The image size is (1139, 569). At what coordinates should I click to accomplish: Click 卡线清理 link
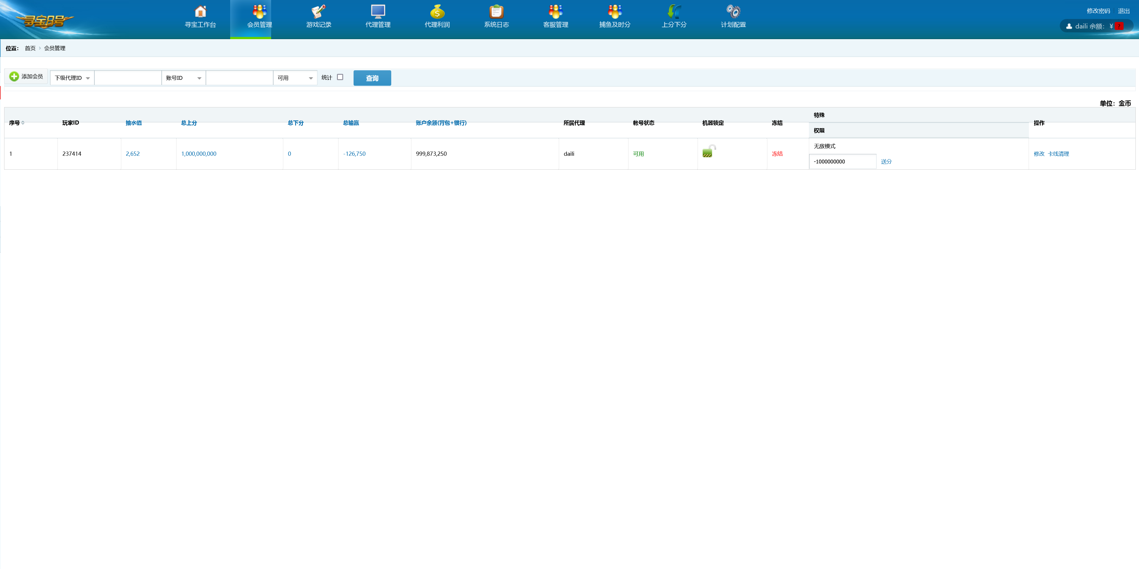[x=1059, y=154]
